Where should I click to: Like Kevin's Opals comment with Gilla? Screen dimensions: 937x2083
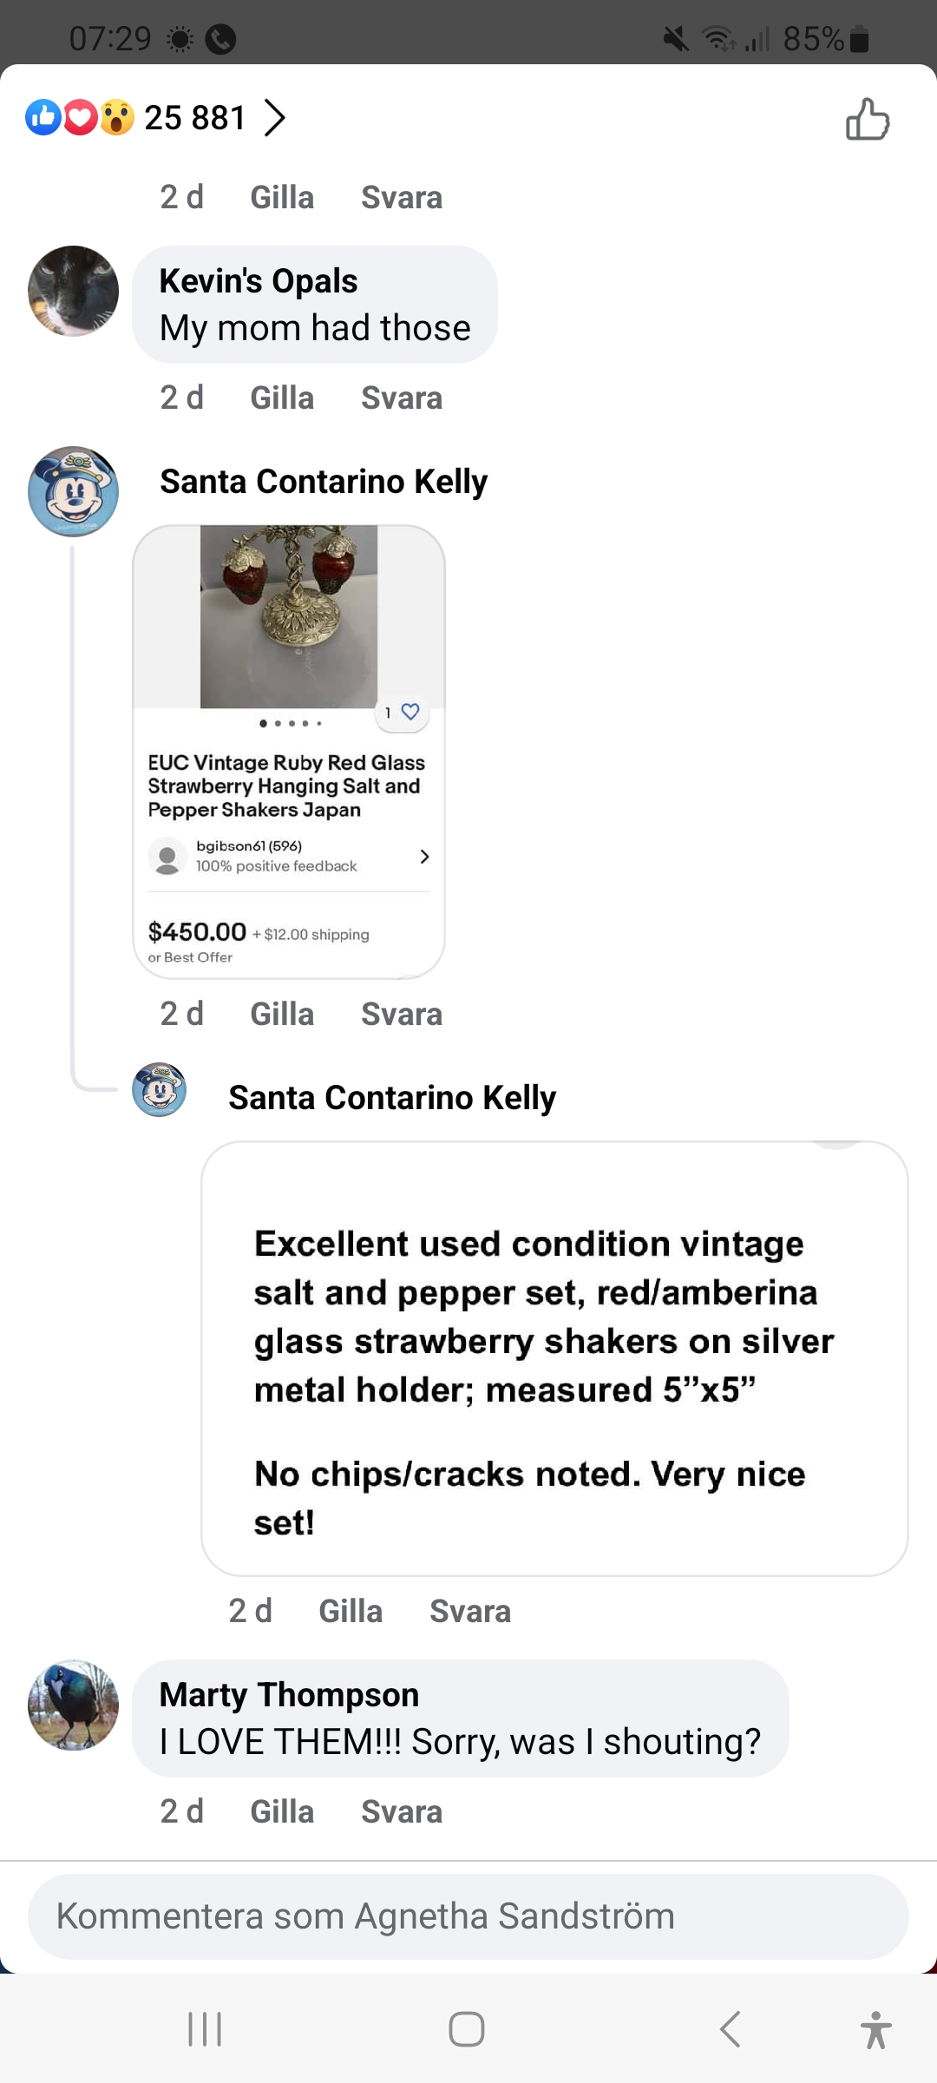tap(282, 398)
